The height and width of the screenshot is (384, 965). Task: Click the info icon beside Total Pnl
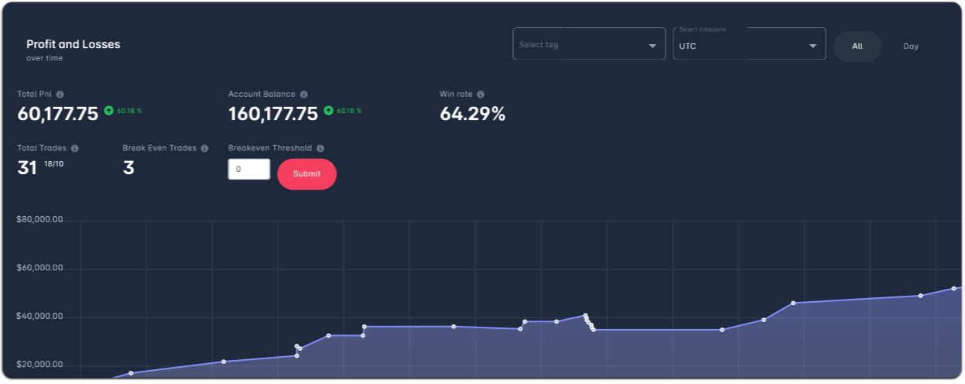(x=60, y=94)
